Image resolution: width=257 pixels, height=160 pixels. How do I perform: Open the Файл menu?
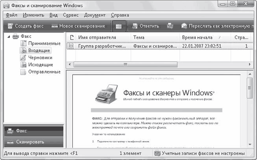[12, 15]
